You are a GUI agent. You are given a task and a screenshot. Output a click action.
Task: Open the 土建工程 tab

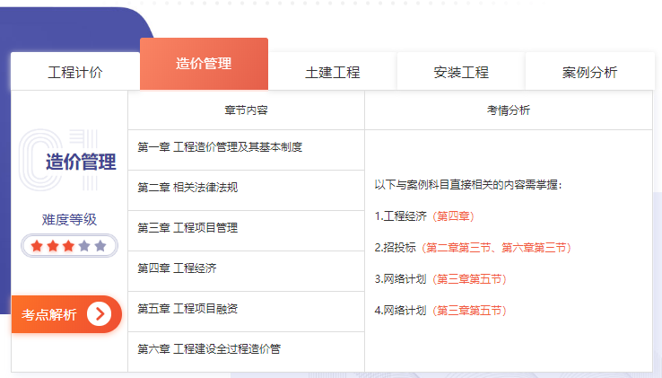pos(332,73)
